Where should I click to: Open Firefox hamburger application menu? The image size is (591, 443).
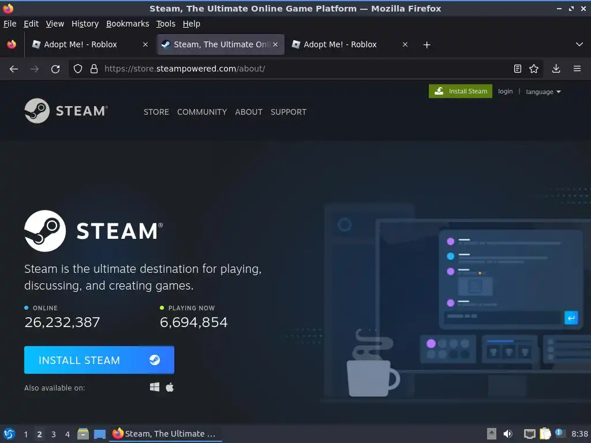[577, 69]
